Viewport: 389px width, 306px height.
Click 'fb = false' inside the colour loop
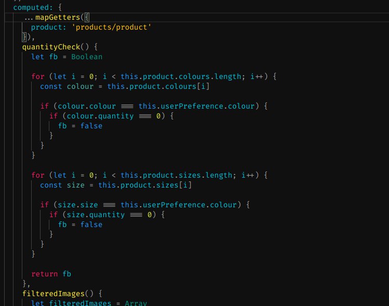pyautogui.click(x=80, y=126)
